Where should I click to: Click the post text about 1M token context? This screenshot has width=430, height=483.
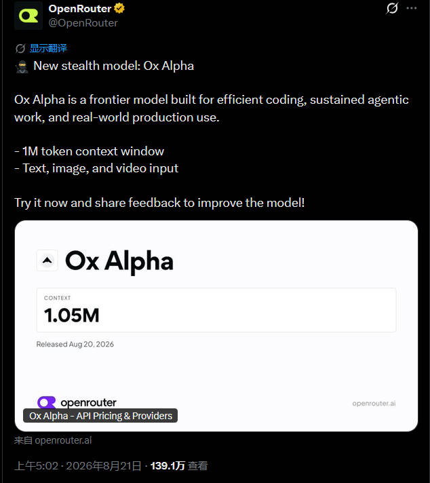(90, 151)
